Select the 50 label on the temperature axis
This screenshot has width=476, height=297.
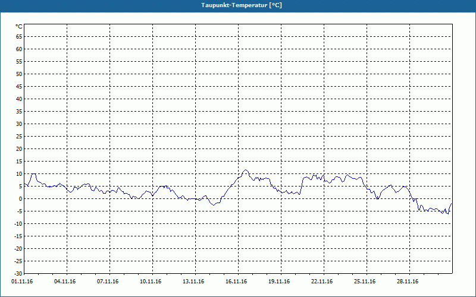(19, 74)
